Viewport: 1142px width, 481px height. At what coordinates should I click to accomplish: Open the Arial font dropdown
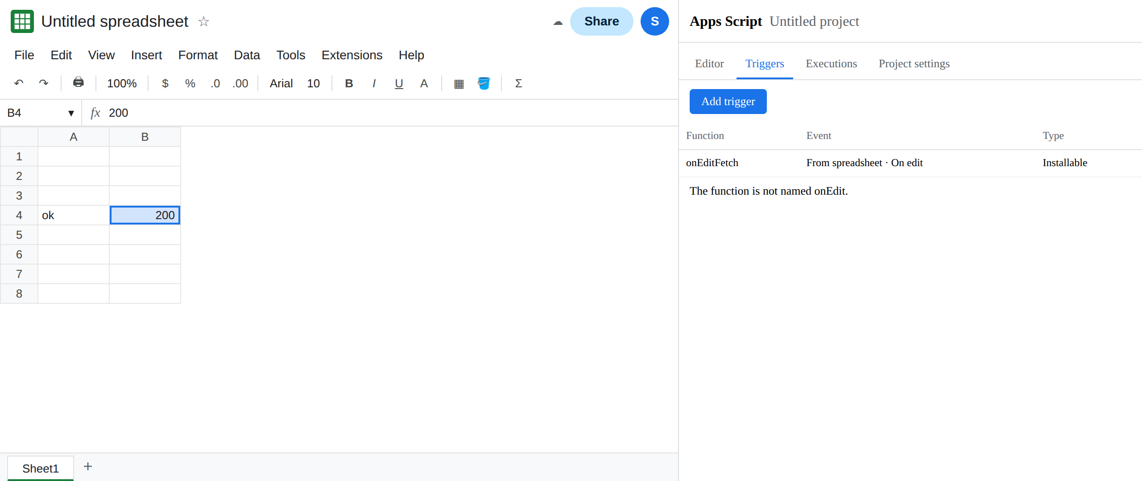tap(281, 83)
